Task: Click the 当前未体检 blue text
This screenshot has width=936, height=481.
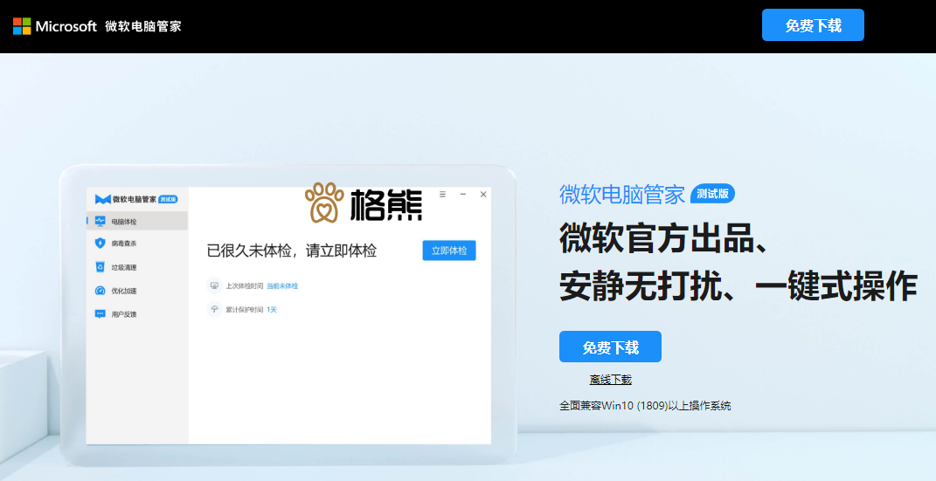Action: pos(282,286)
